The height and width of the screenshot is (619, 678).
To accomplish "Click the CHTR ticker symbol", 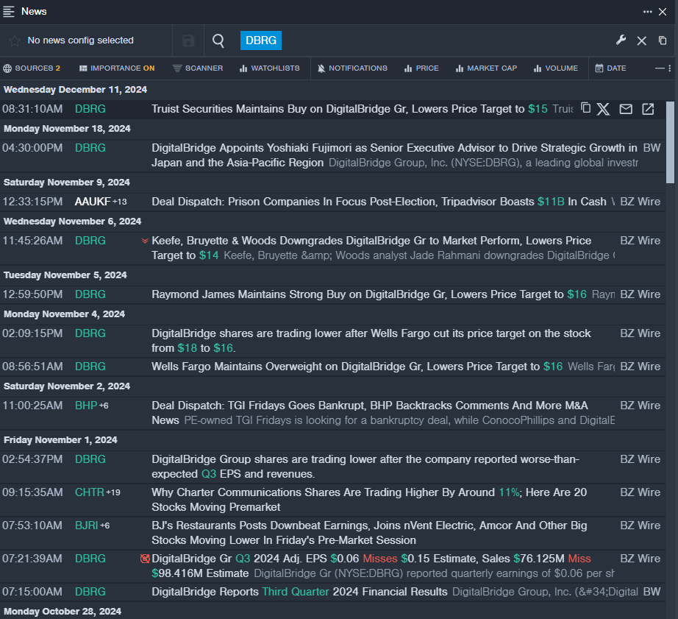I will [90, 492].
